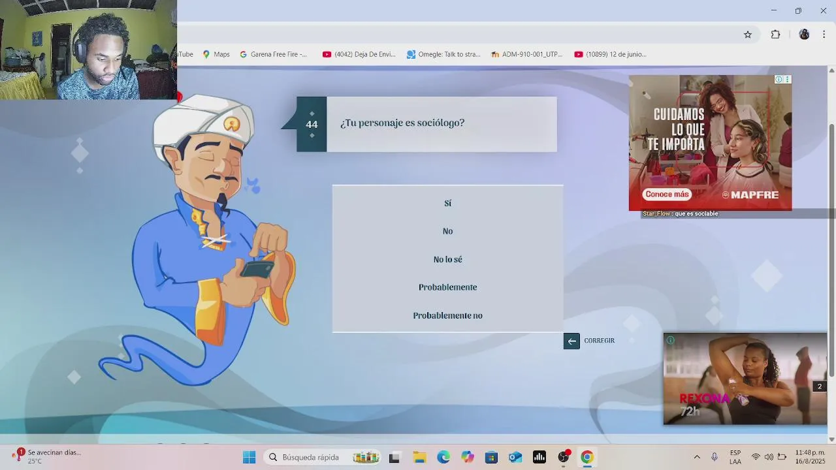Click "Conoce más" in the MAPFRE ad
This screenshot has width=836, height=470.
tap(667, 195)
